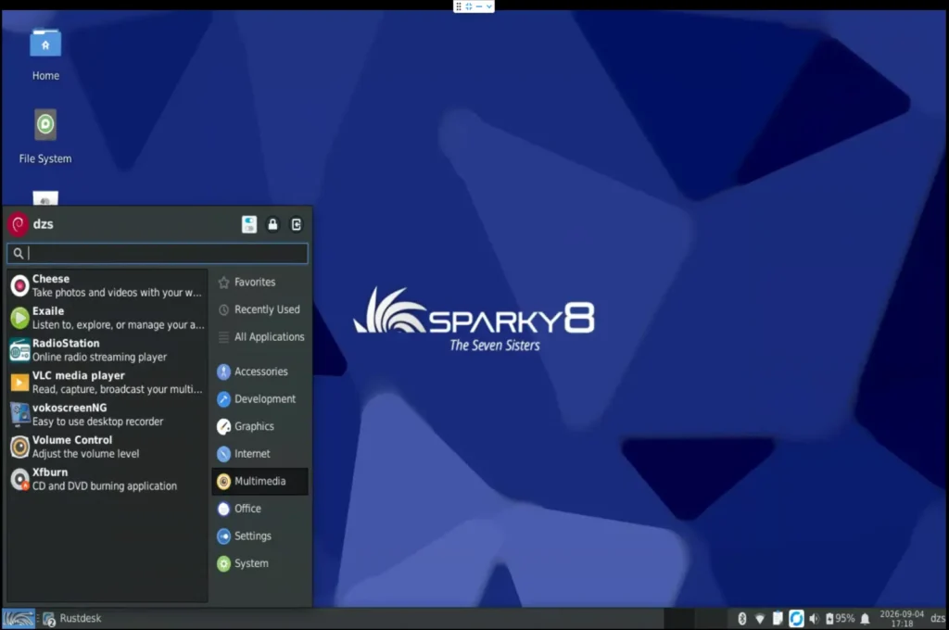
Task: Click the blue RustDesk tray icon
Action: pos(796,619)
